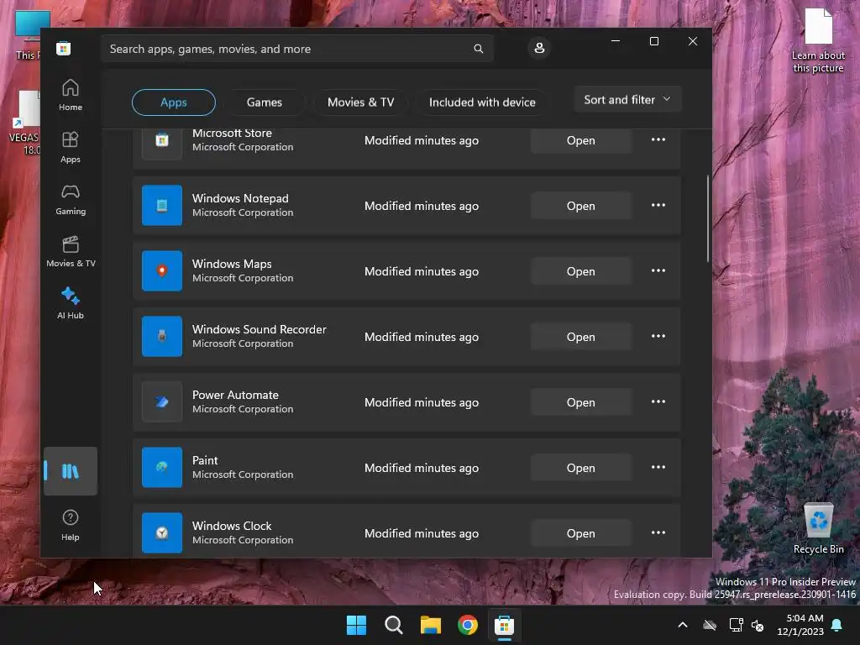Open Movies & TV in sidebar
Viewport: 860px width, 645px height.
point(71,252)
